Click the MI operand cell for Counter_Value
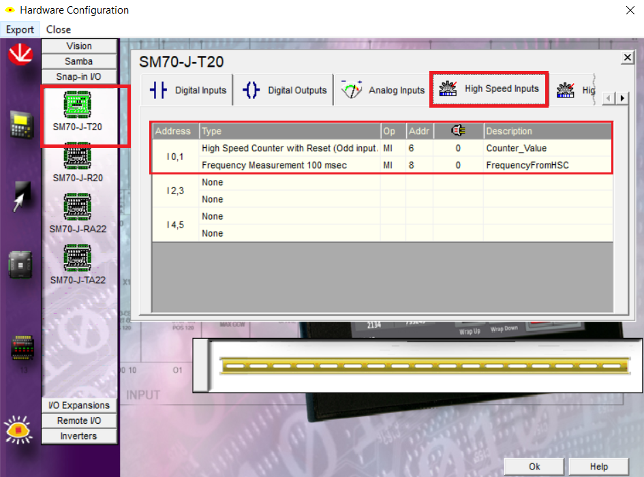 click(393, 148)
